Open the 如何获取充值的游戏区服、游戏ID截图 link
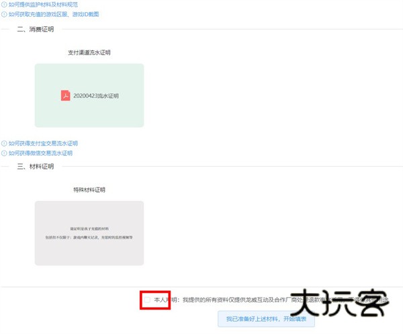 pos(54,13)
